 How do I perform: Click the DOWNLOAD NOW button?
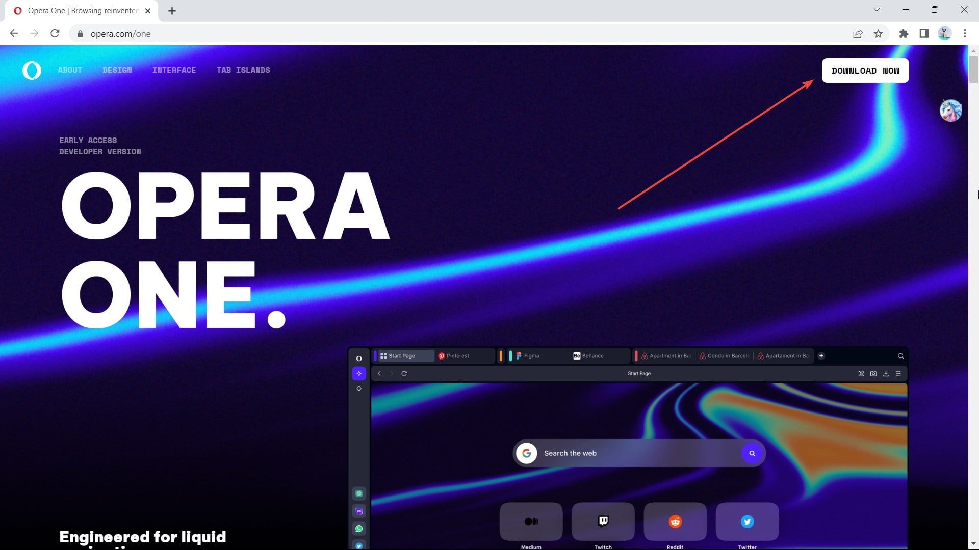[x=865, y=71]
